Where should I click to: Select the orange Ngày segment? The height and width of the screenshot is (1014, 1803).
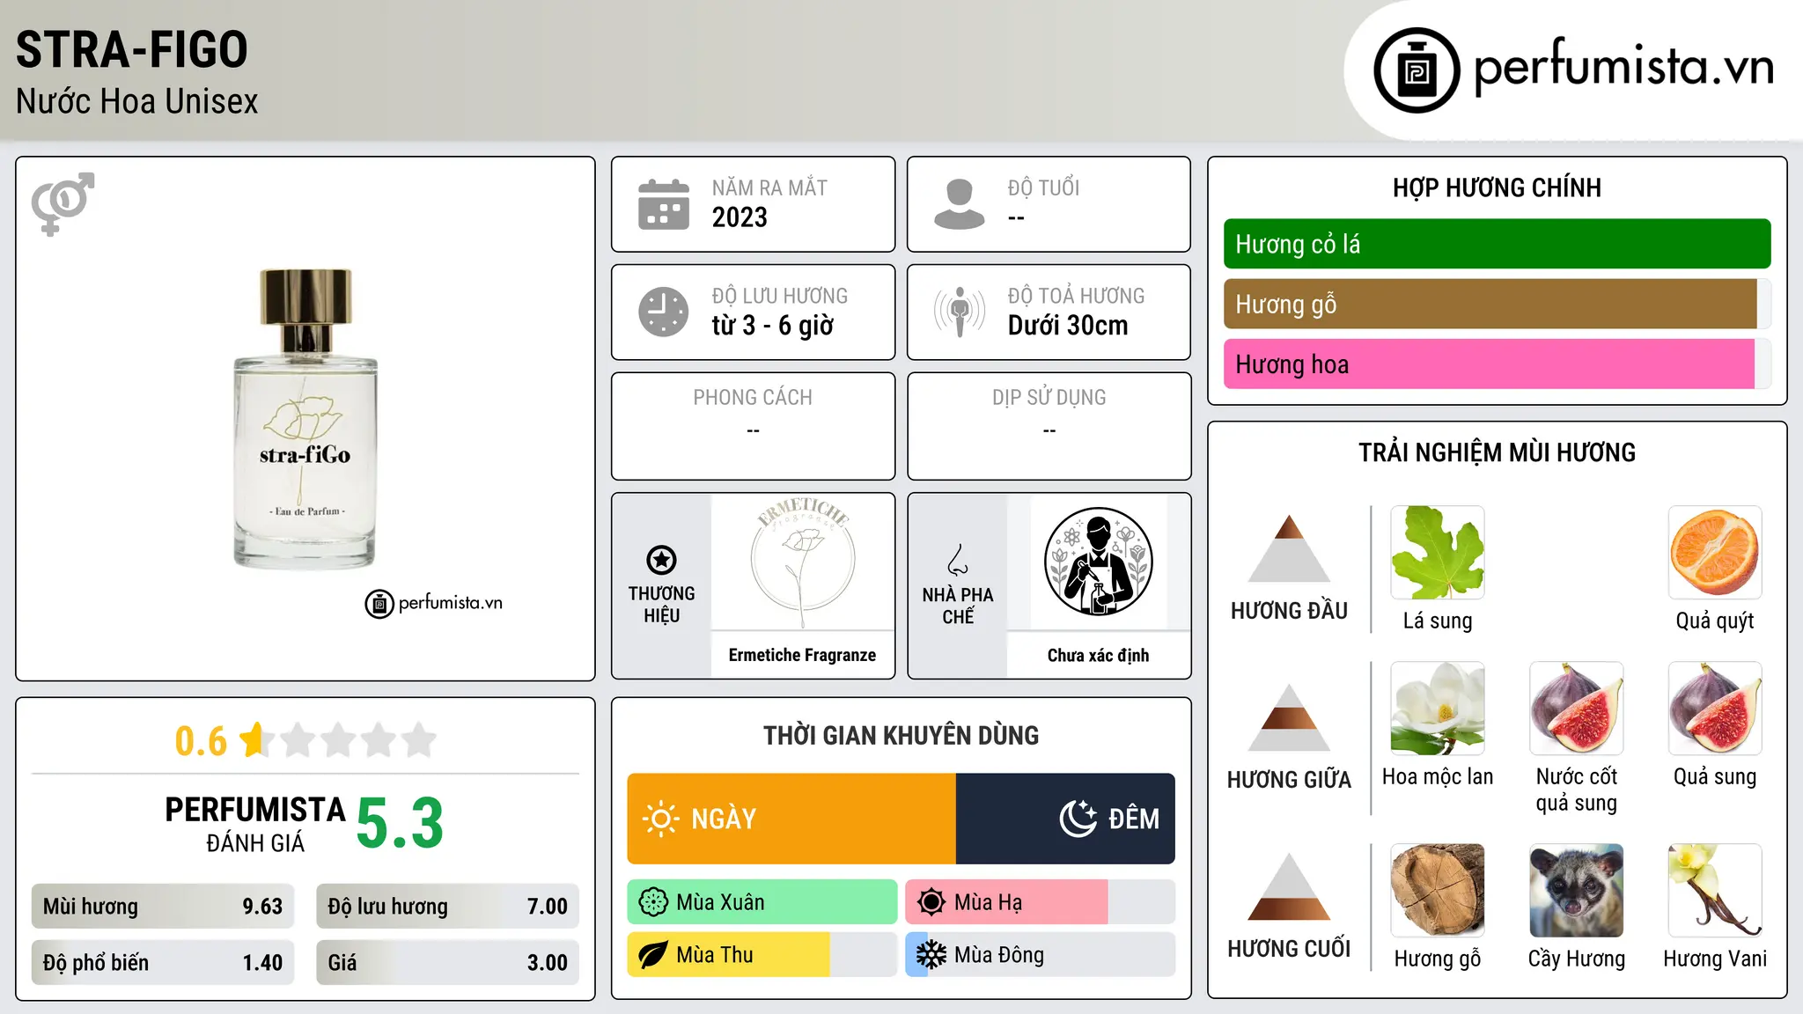coord(791,819)
